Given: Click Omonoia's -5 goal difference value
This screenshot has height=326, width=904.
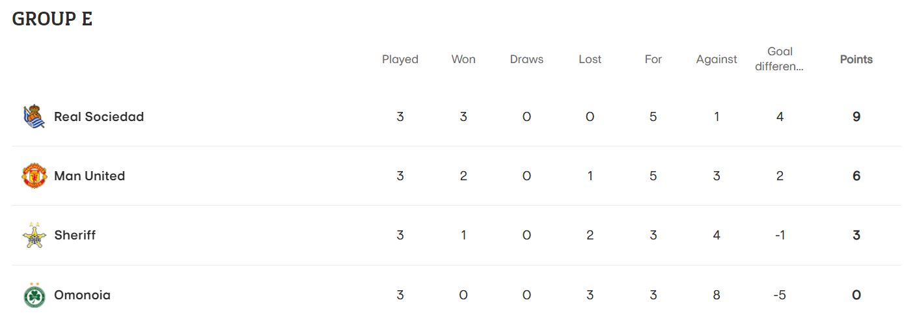Looking at the screenshot, I should click(780, 295).
